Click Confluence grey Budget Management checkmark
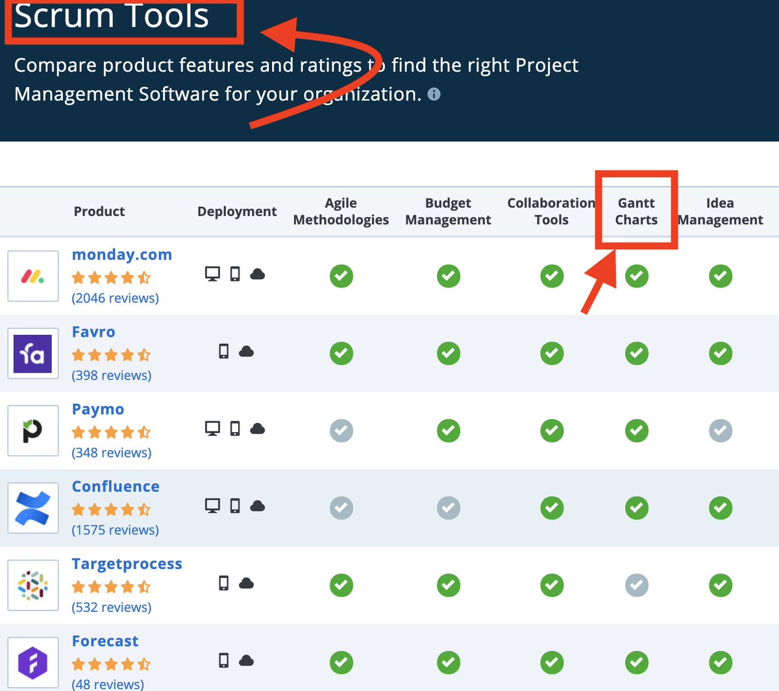This screenshot has width=779, height=691. click(x=449, y=507)
